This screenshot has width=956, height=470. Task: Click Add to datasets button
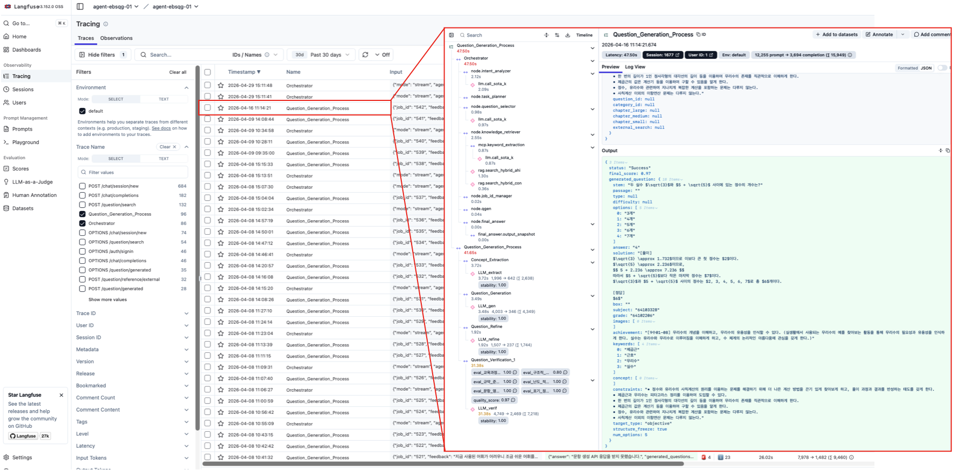tap(837, 35)
